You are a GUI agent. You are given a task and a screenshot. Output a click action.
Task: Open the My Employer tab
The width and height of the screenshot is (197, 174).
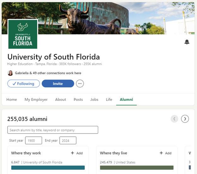(36, 99)
